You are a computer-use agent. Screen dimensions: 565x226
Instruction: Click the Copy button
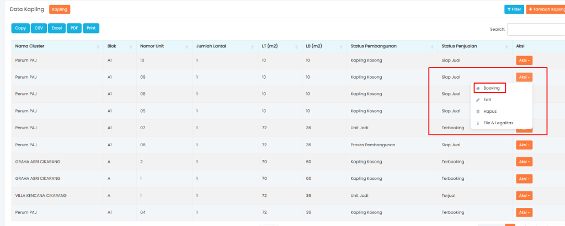coord(20,28)
